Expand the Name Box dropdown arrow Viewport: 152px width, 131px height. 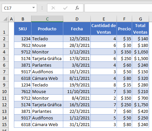click(33, 8)
